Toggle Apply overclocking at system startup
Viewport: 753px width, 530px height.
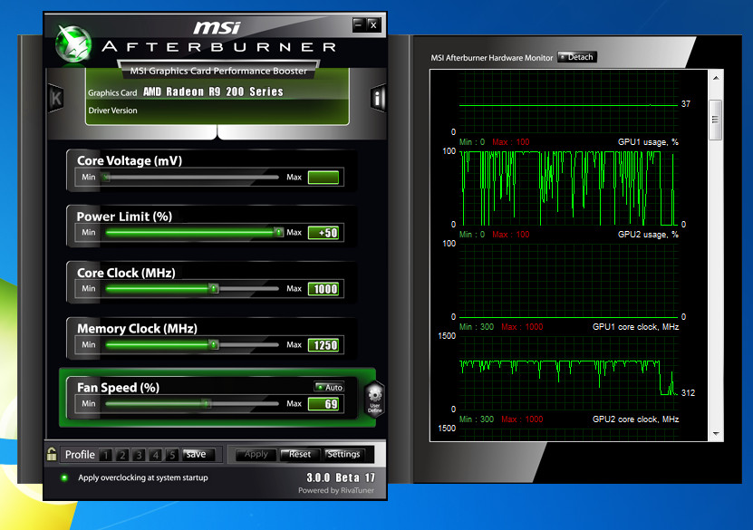[64, 477]
